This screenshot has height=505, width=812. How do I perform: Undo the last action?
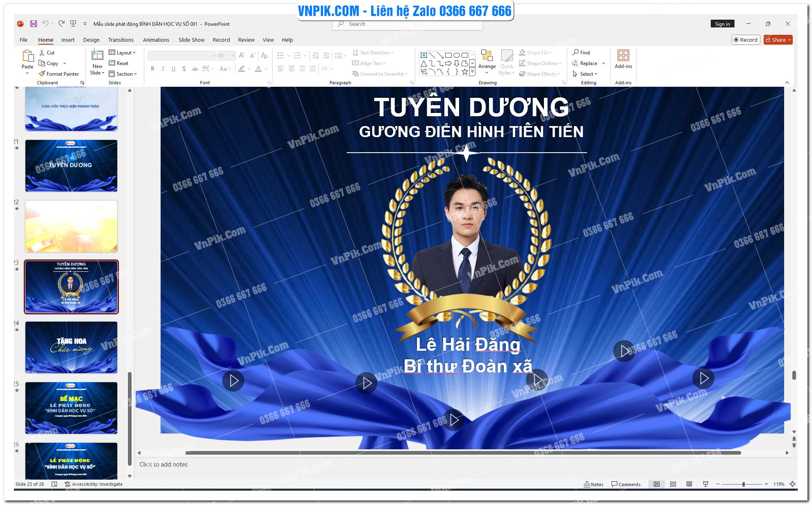(x=45, y=24)
